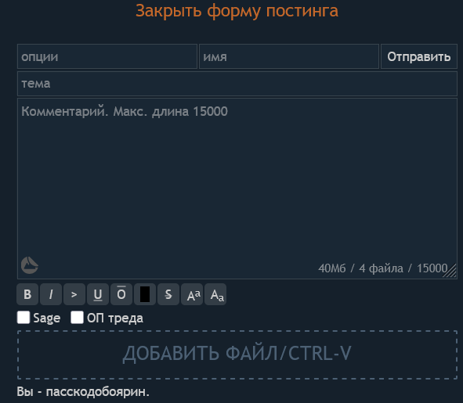The image size is (463, 403).
Task: Insert quote with the > button
Action: coord(74,294)
